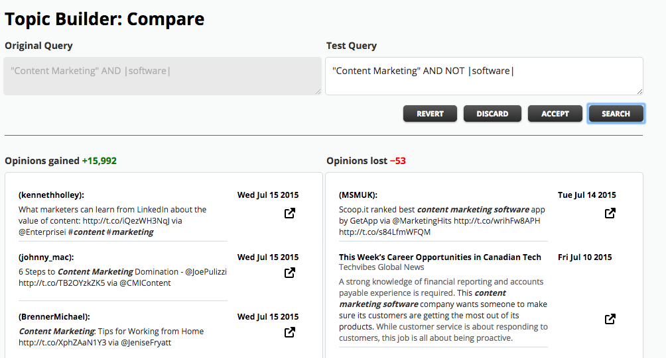Screen dimensions: 666x358
Task: Open MSMUK tweet external link icon
Action: [610, 213]
